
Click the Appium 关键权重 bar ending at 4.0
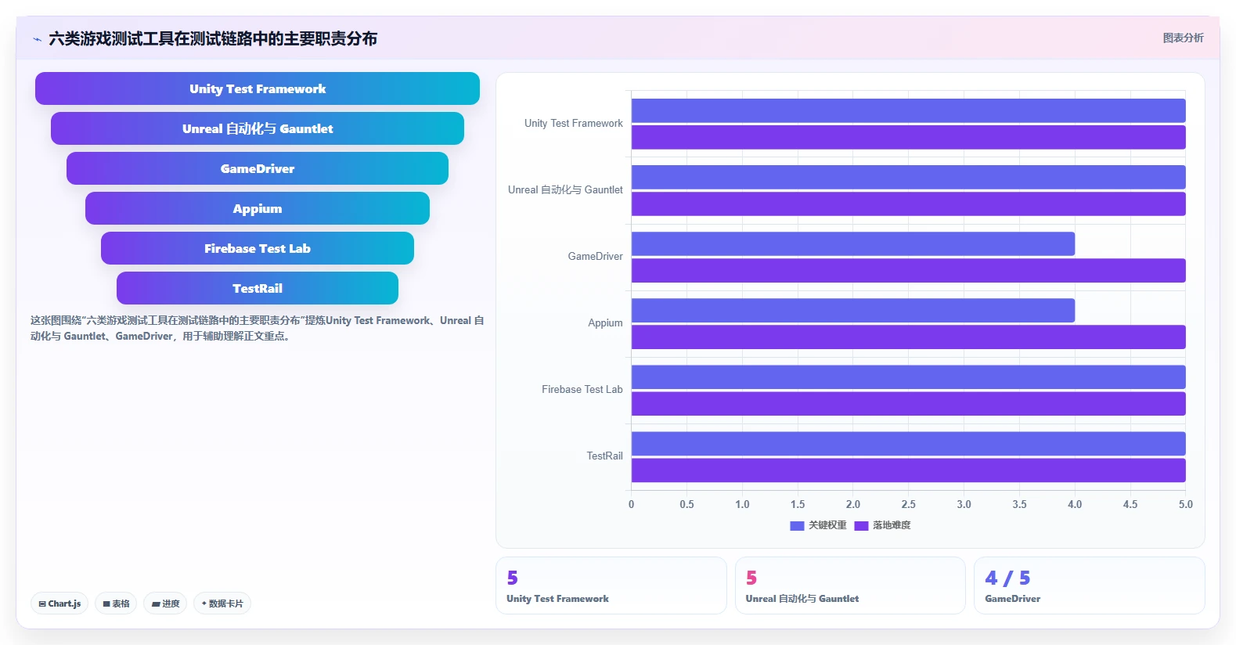pos(853,310)
